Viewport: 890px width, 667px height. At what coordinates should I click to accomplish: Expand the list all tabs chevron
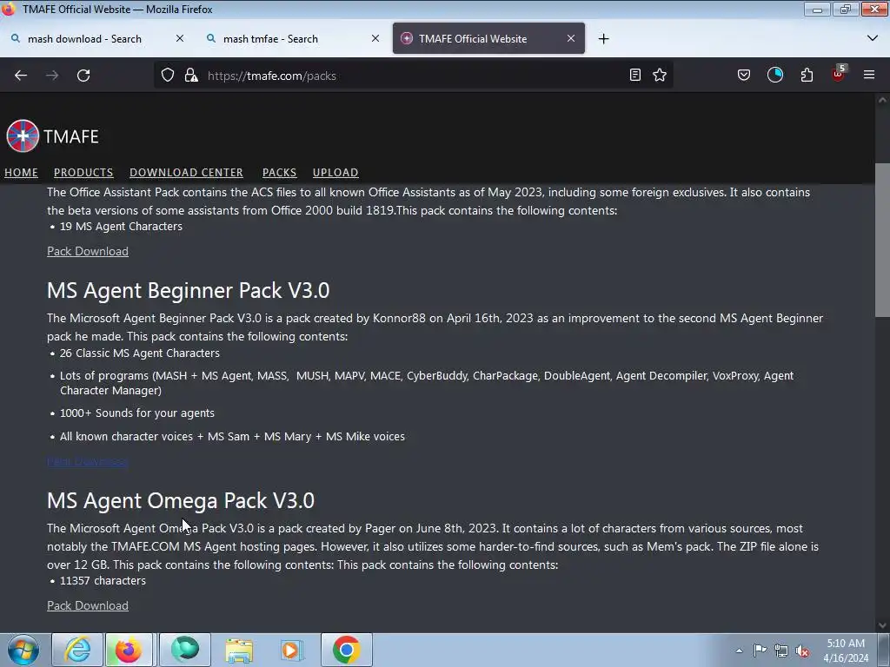point(873,38)
